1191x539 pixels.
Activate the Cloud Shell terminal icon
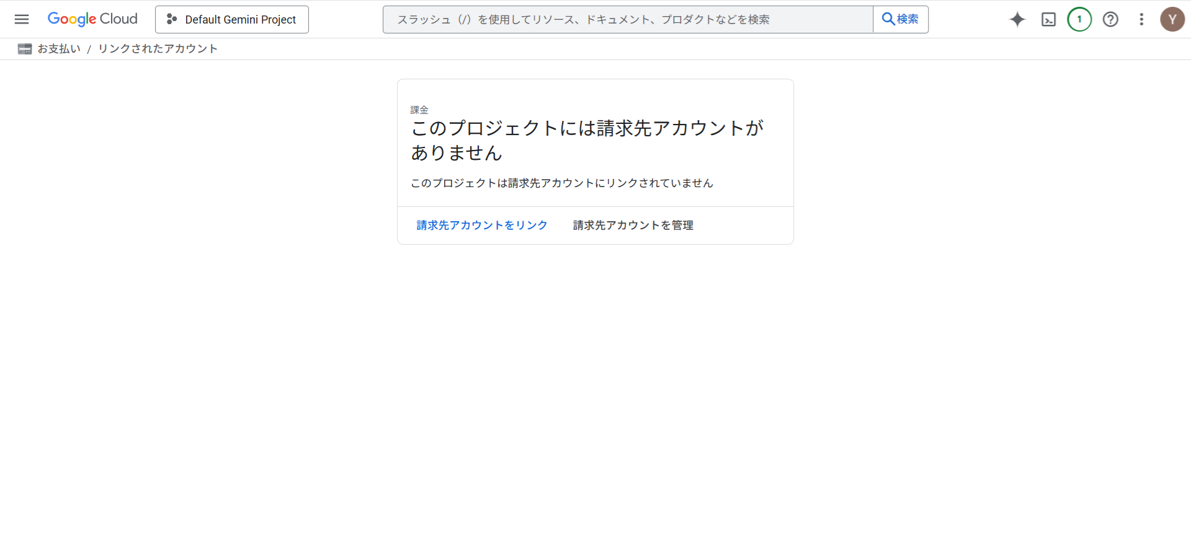pyautogui.click(x=1048, y=20)
